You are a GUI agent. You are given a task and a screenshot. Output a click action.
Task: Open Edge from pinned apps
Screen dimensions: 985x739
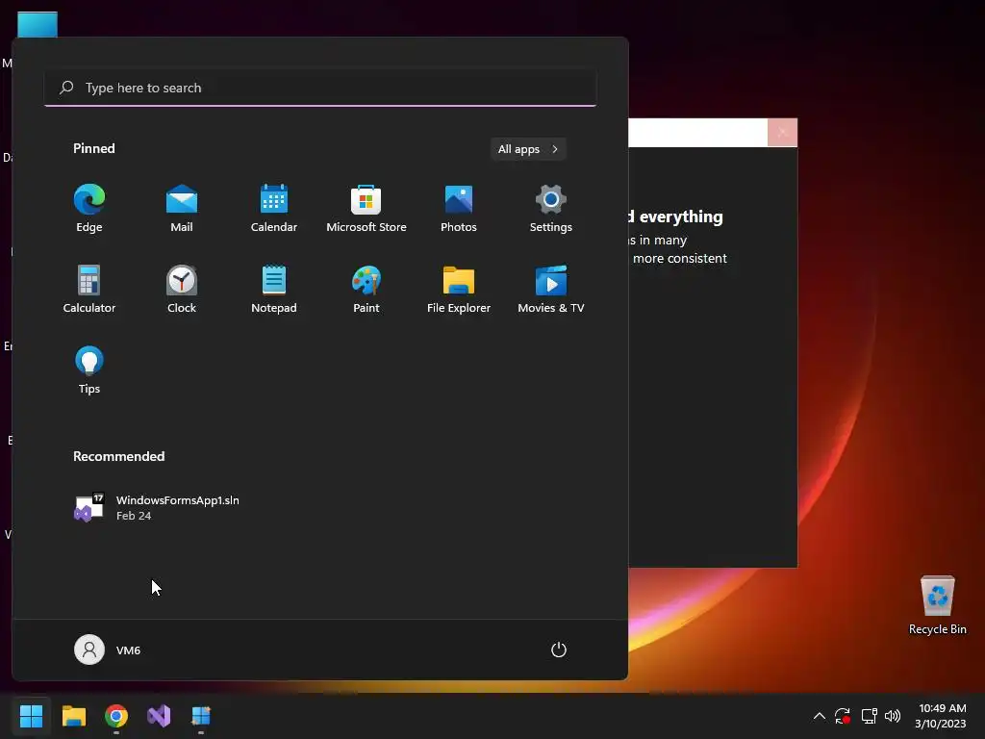click(x=89, y=208)
